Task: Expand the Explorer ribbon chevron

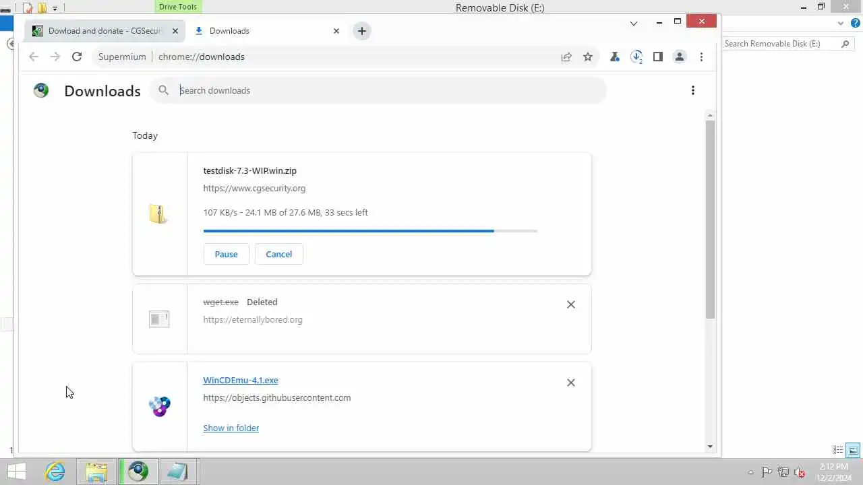Action: click(x=841, y=24)
